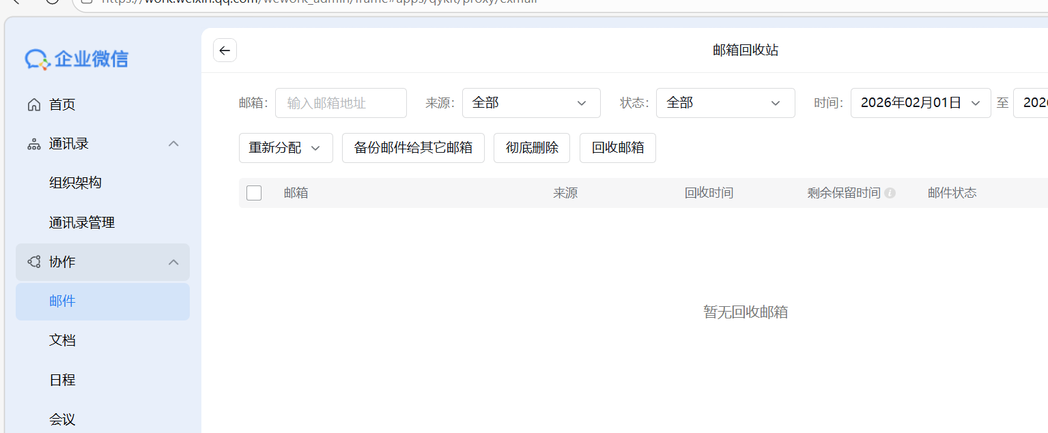The image size is (1048, 433).
Task: Click the 备份邮件给其它邮箱 button
Action: (413, 147)
